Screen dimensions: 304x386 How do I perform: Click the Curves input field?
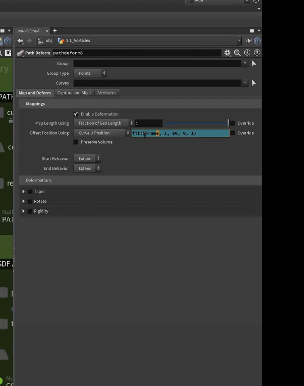pos(157,83)
